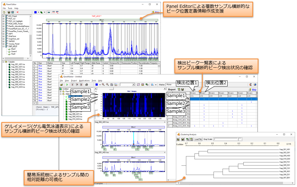The height and width of the screenshot is (187, 297).
Task: Select frag_001_H01.fsa in the Samples list
Action: pyautogui.click(x=14, y=65)
